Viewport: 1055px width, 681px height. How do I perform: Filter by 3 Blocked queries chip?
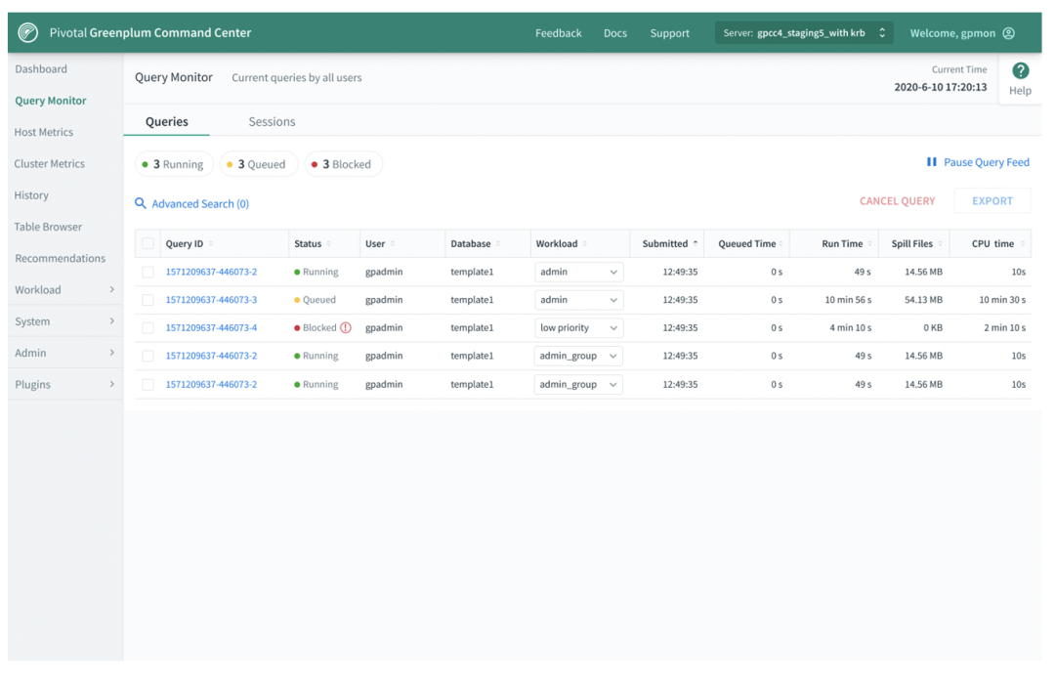pos(344,164)
